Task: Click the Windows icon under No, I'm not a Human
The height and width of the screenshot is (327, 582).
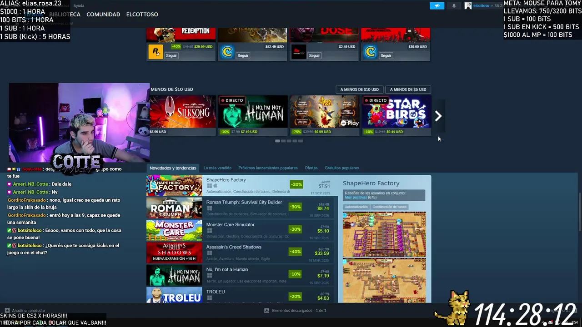Action: pos(210,276)
